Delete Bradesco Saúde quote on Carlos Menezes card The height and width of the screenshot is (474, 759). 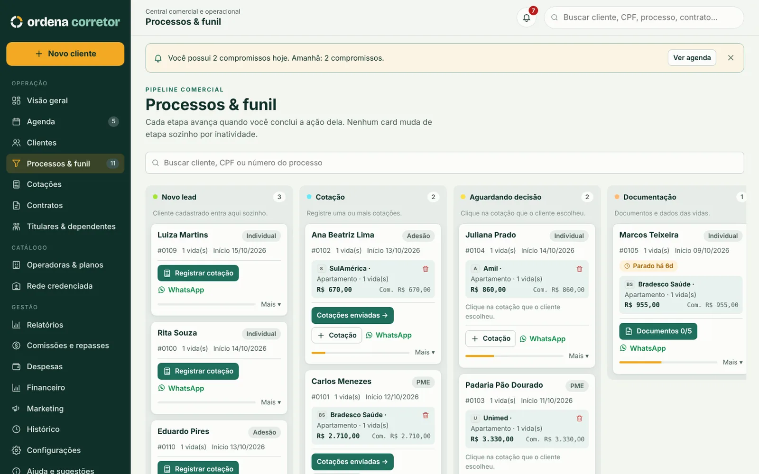426,415
